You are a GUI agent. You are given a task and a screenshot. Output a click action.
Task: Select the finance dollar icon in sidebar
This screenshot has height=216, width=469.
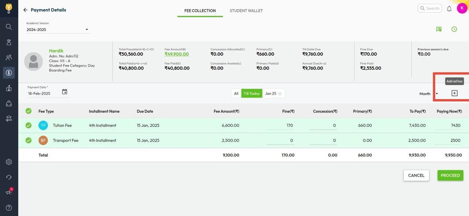coord(9,73)
